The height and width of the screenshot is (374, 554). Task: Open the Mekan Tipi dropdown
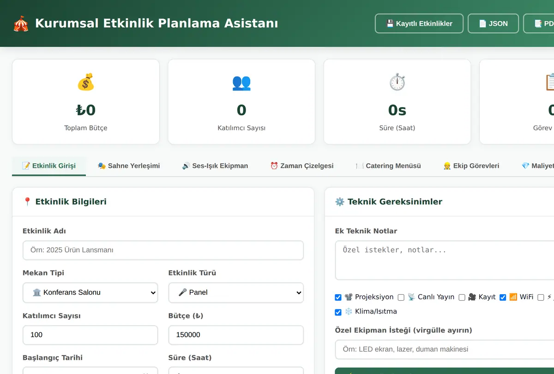(90, 292)
